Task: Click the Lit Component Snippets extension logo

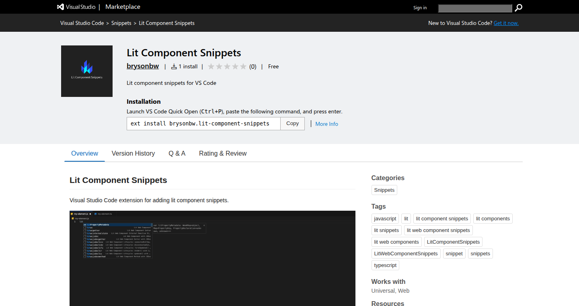Action: [x=87, y=71]
